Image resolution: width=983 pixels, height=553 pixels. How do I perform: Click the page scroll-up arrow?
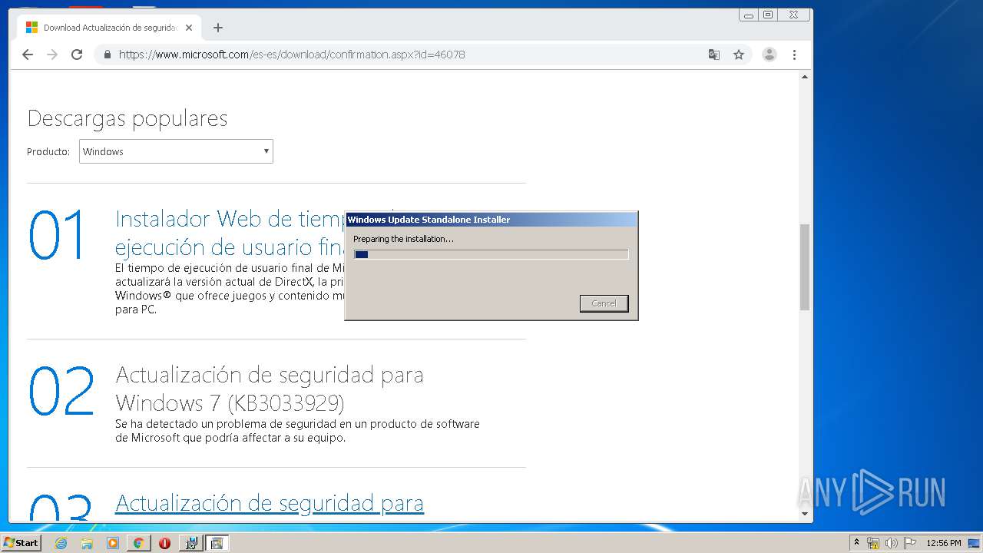click(805, 77)
